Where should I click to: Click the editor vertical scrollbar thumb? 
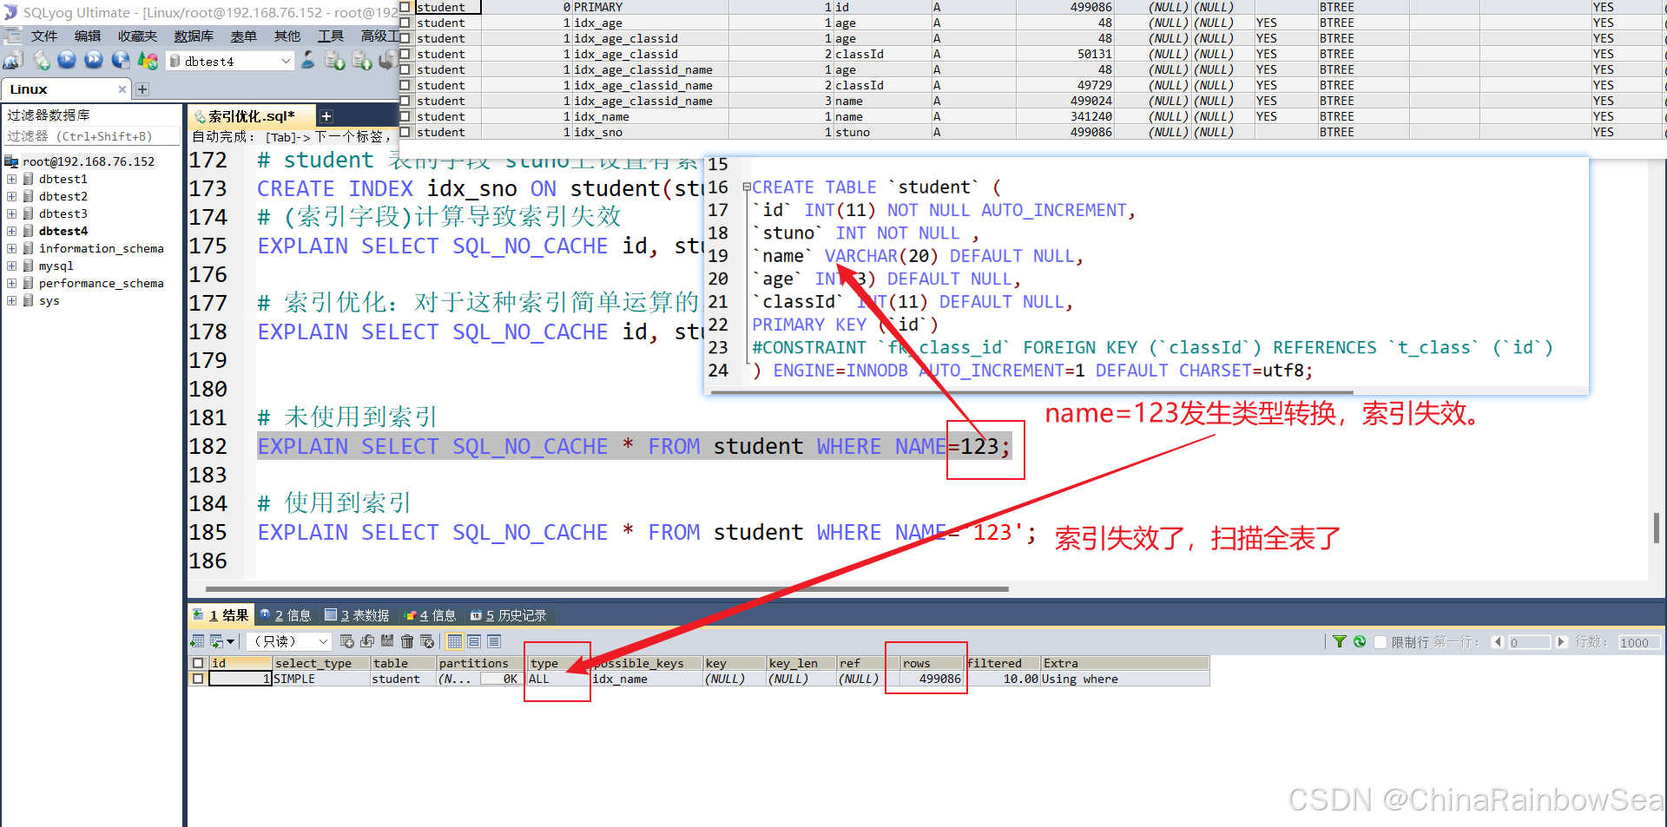(1657, 528)
